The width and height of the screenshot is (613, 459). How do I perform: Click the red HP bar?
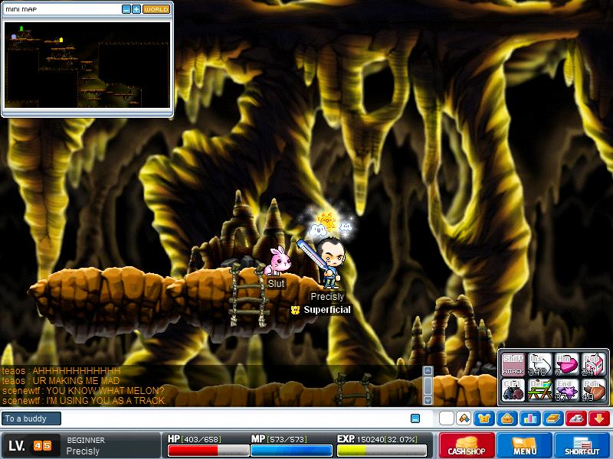click(208, 451)
